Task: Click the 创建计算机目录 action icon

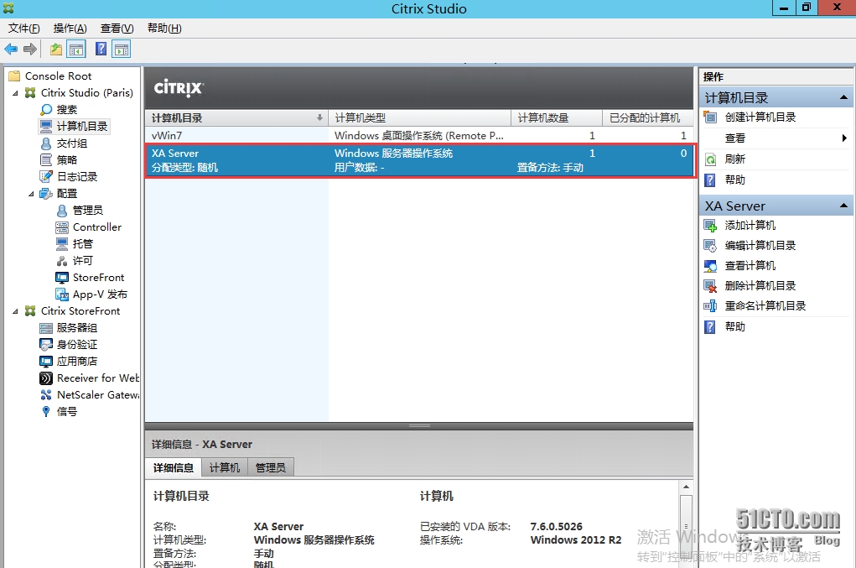Action: click(x=710, y=117)
